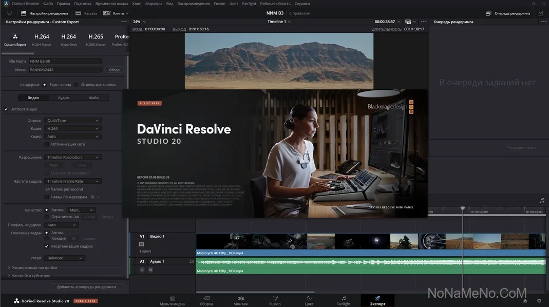Expand advanced settings section
Viewport: 549px width, 307px height.
click(x=32, y=267)
